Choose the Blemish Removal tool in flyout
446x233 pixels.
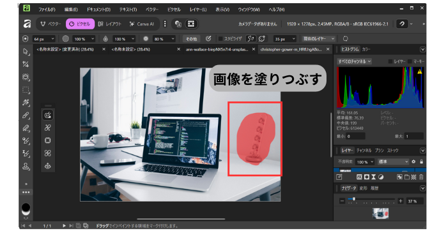click(48, 153)
